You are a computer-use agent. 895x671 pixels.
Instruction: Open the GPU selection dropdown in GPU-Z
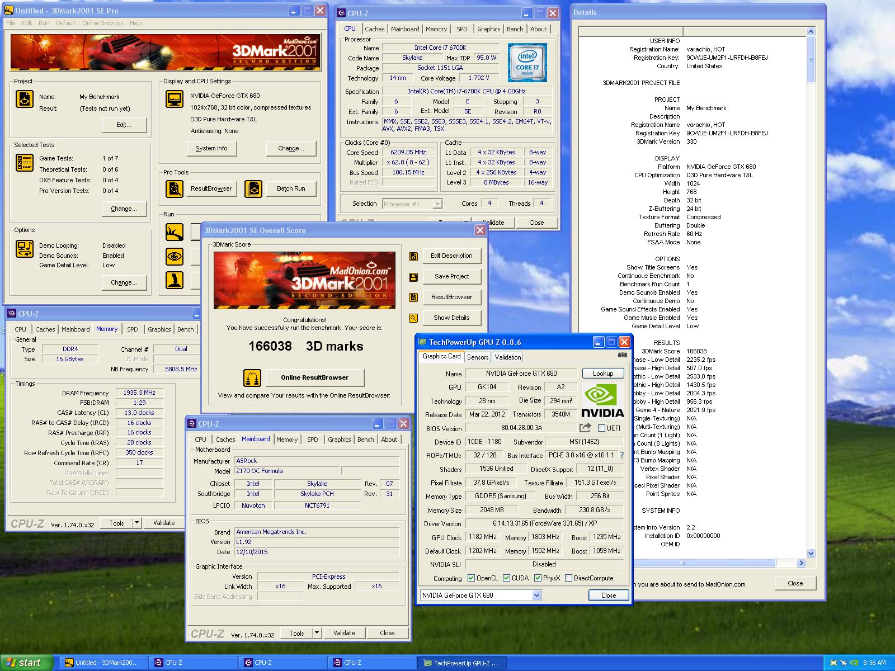pos(536,596)
